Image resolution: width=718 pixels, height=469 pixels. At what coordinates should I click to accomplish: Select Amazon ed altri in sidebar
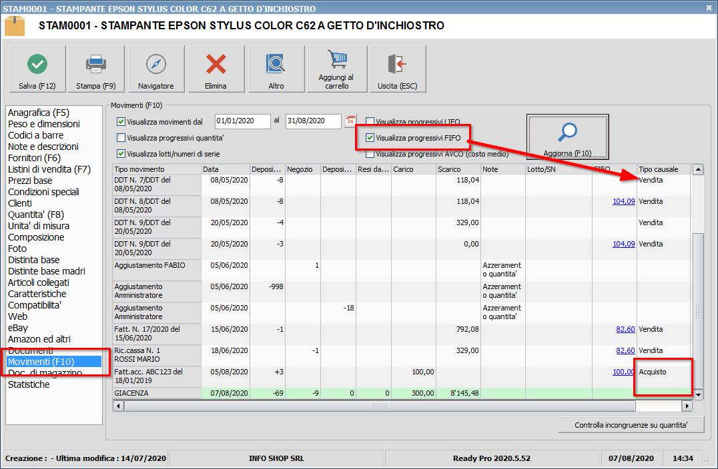coord(39,339)
